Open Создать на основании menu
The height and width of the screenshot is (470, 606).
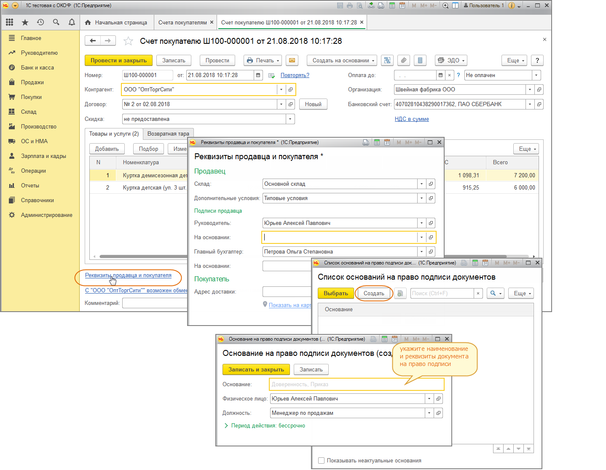point(342,60)
